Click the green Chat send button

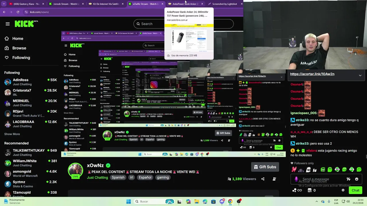point(356,190)
